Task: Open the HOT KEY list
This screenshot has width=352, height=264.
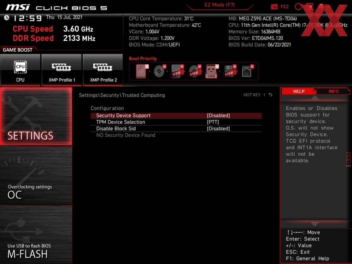Action: point(252,95)
